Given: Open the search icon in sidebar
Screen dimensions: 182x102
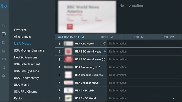Looking at the screenshot, I should click(x=4, y=25).
